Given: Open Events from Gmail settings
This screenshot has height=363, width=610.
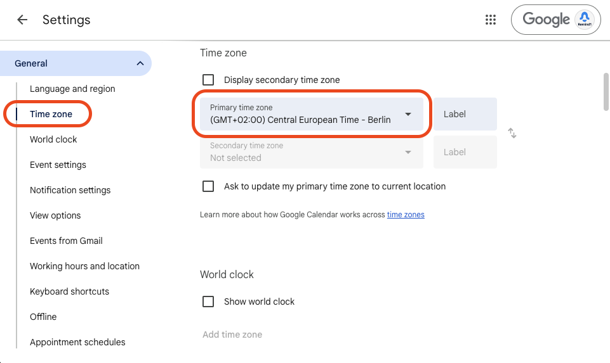Looking at the screenshot, I should point(66,241).
